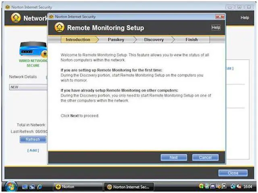Click Refresh in the network panel
This screenshot has width=258, height=193.
pos(33,140)
